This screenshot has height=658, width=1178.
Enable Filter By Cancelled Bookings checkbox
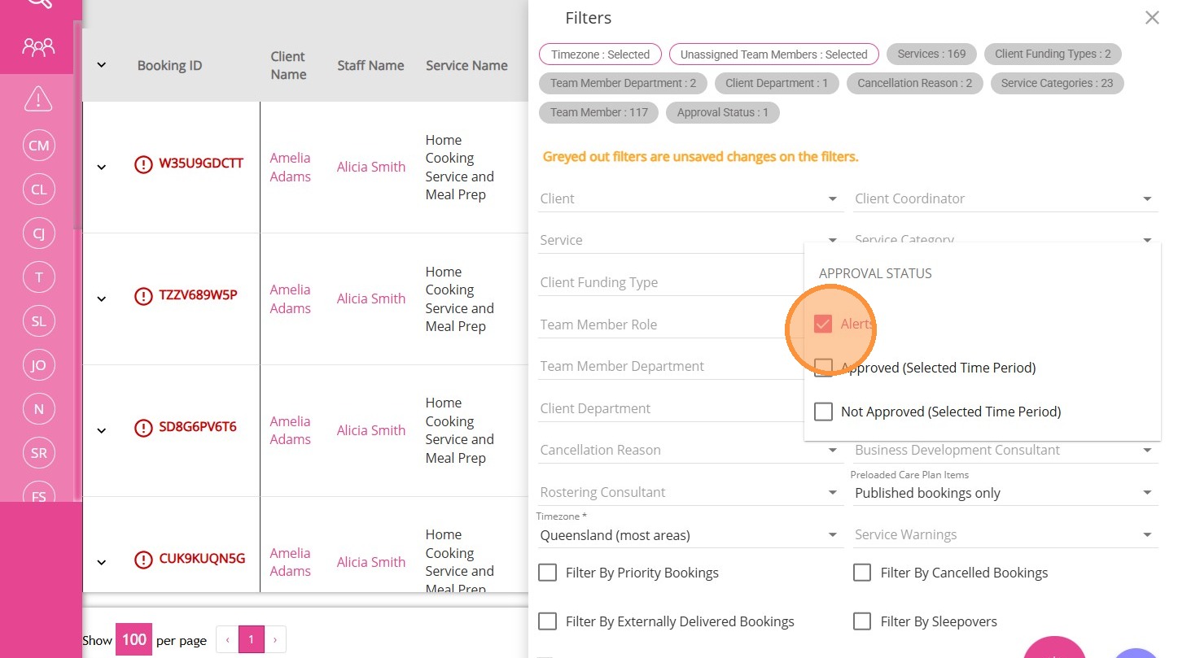pyautogui.click(x=862, y=573)
